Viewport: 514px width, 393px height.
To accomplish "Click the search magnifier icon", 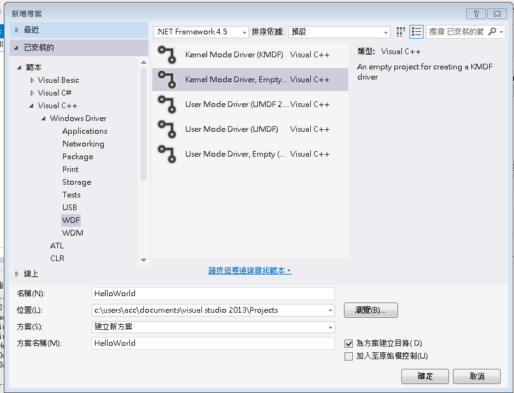I will [x=492, y=31].
